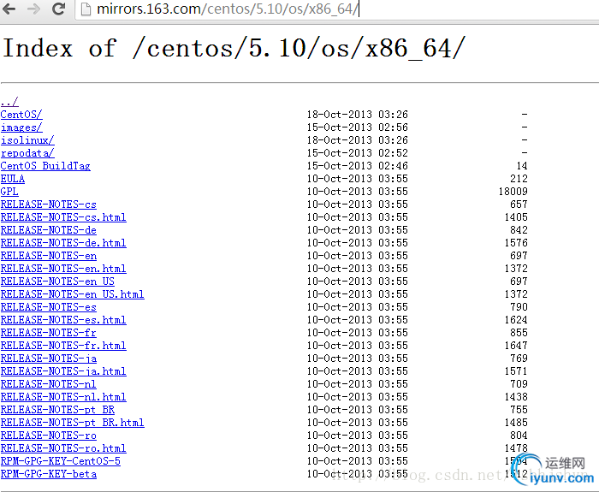599x492 pixels.
Task: Open RELEASE-NOTES-cs.html link
Action: 63,217
